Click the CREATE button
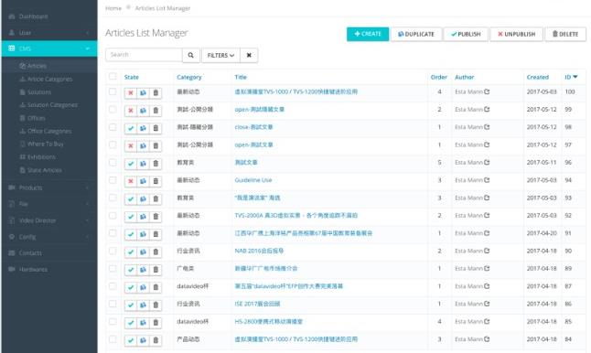The height and width of the screenshot is (353, 591). [368, 34]
